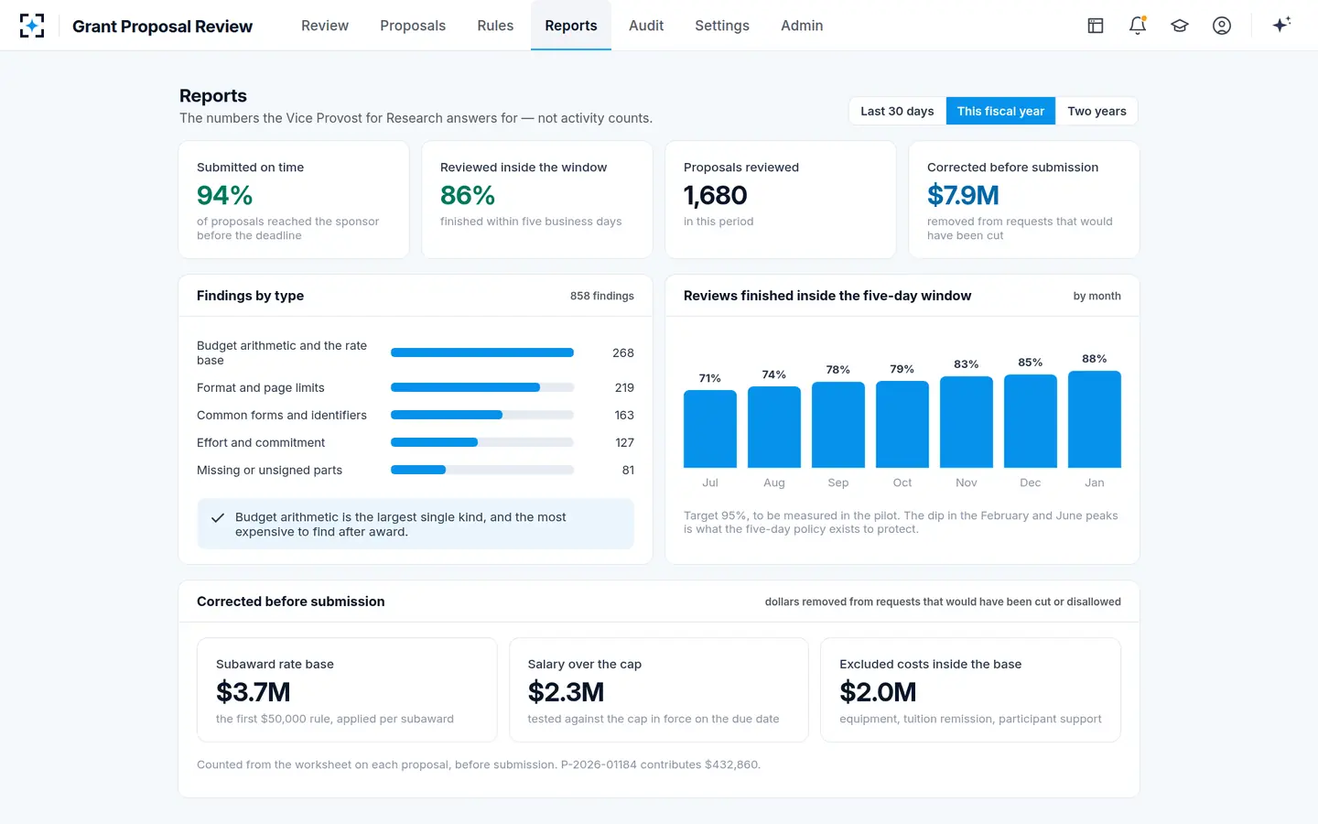Click the Missing or unsigned parts bar

coord(482,470)
